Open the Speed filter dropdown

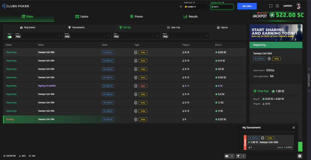(x=87, y=36)
